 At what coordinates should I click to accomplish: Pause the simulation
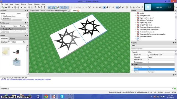[x=97, y=7]
